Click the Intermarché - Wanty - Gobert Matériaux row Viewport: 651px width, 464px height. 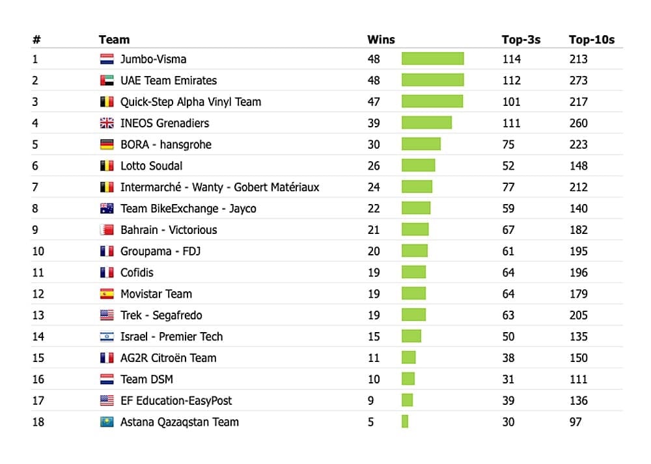(x=219, y=187)
